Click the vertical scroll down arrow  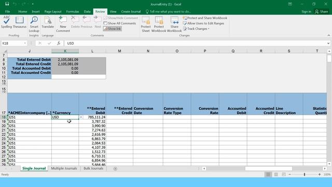tap(329, 164)
